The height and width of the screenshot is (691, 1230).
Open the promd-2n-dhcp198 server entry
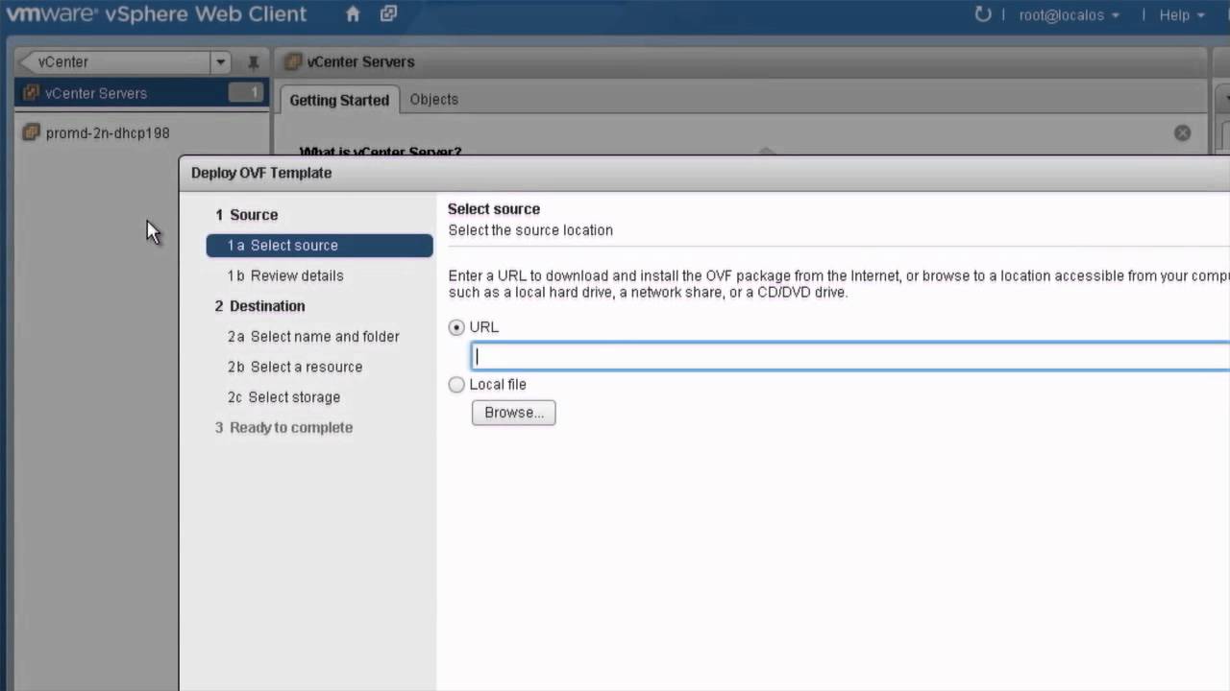pos(108,133)
